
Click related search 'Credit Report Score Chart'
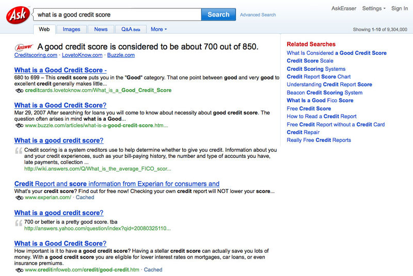(x=319, y=77)
